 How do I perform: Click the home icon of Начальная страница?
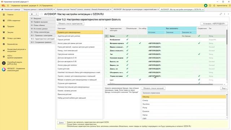coord(3,9)
